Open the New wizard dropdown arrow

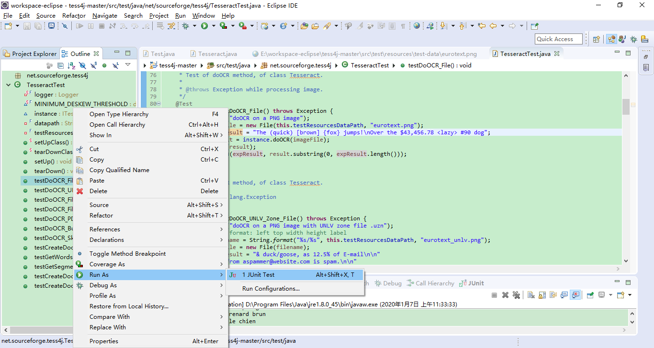17,26
